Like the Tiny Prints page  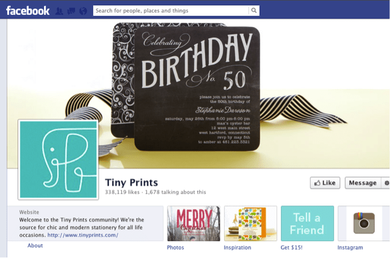click(325, 183)
